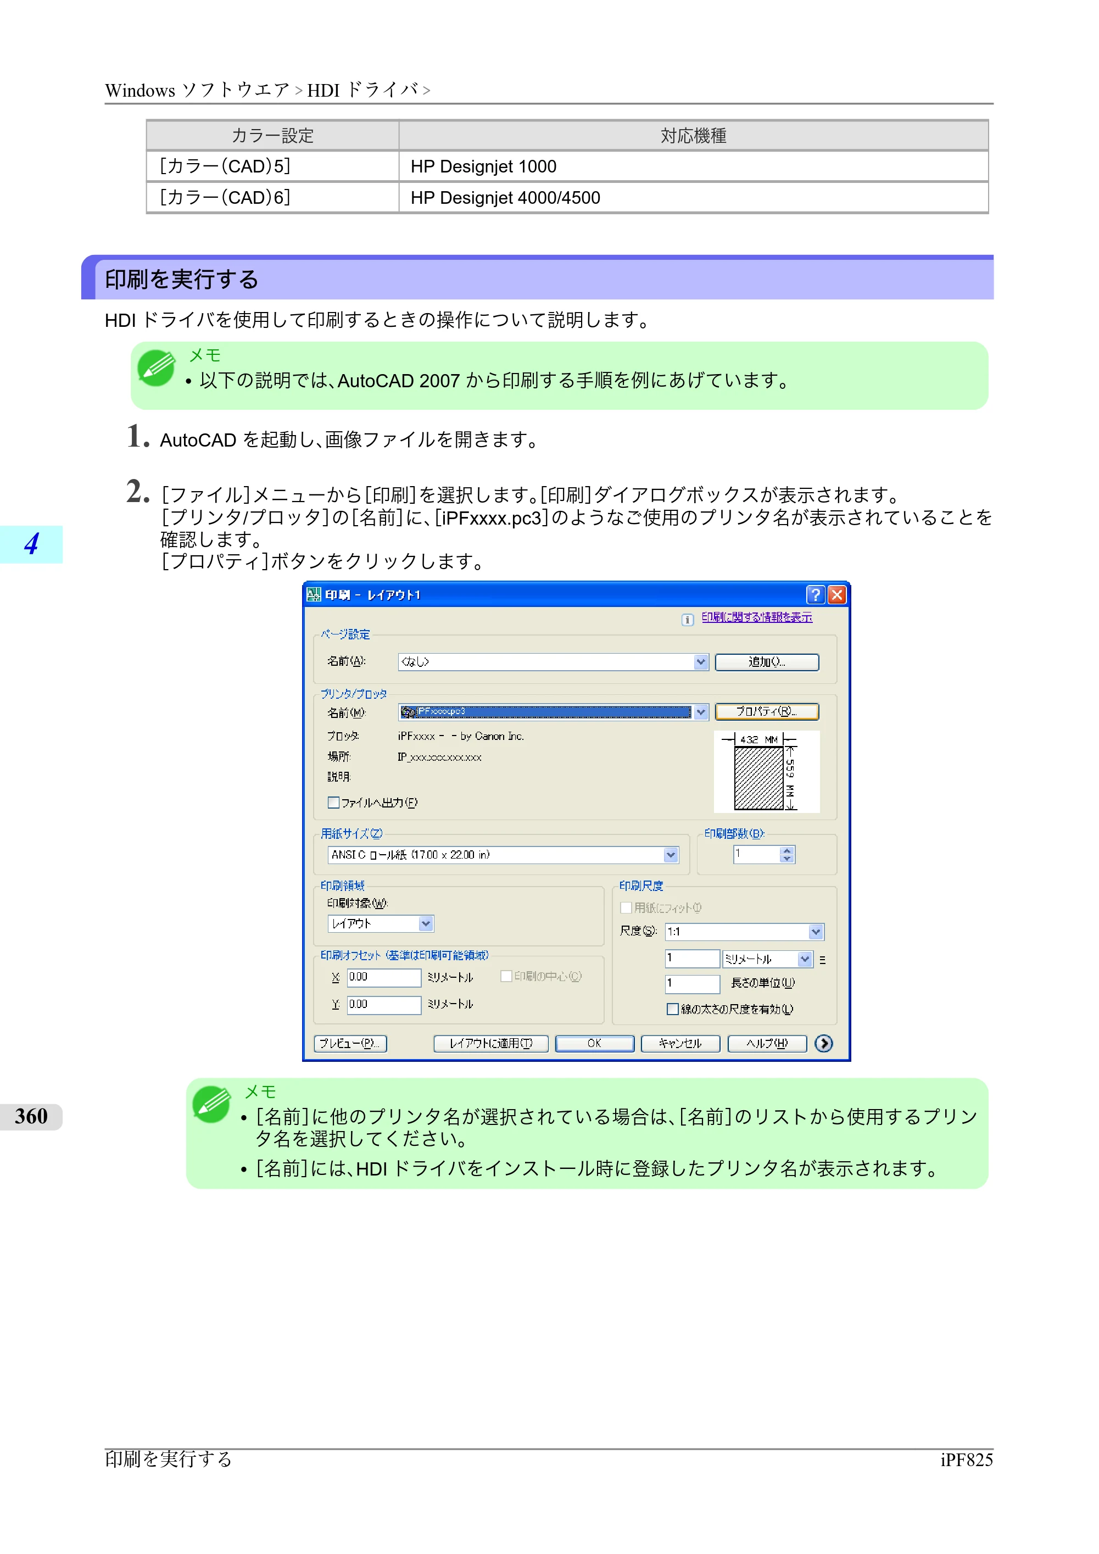Click the レイアウトに適用 button

(x=490, y=1044)
